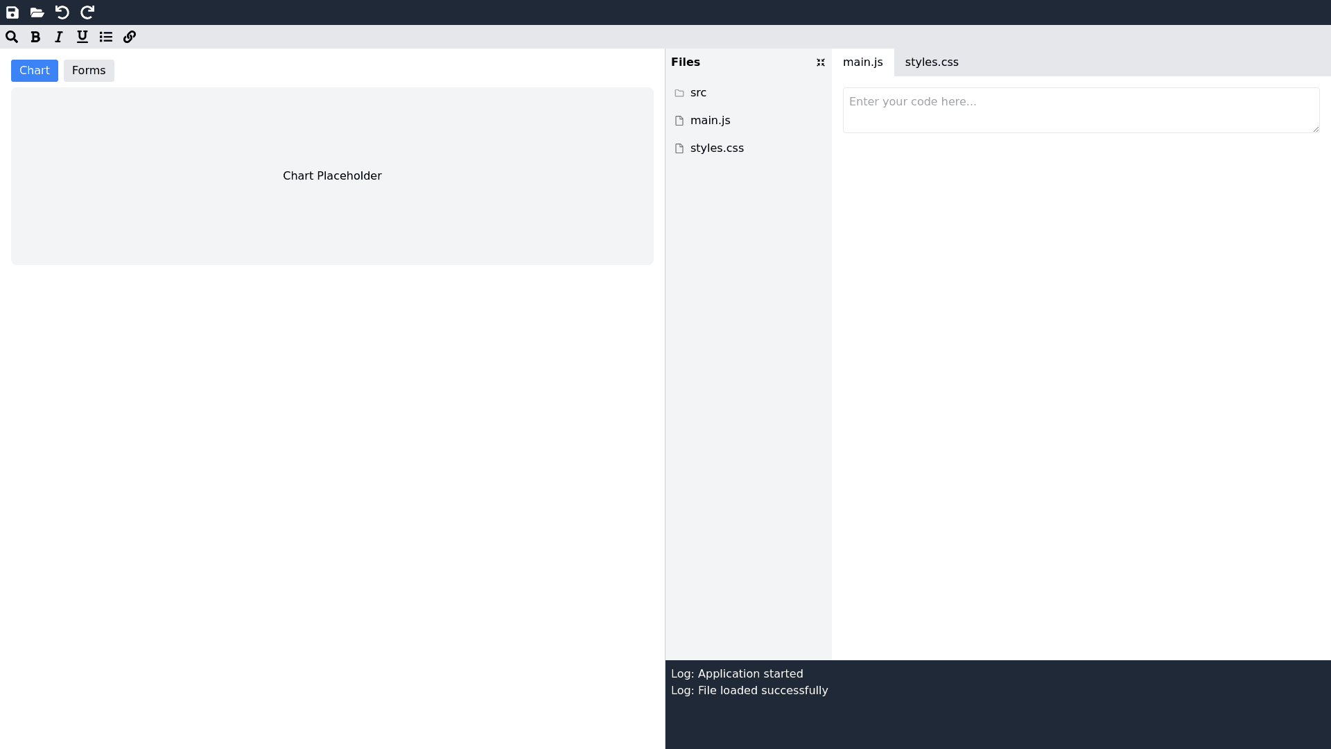Screen dimensions: 1331x749
Task: Switch to the styles.css editor tab
Action: pyautogui.click(x=932, y=62)
